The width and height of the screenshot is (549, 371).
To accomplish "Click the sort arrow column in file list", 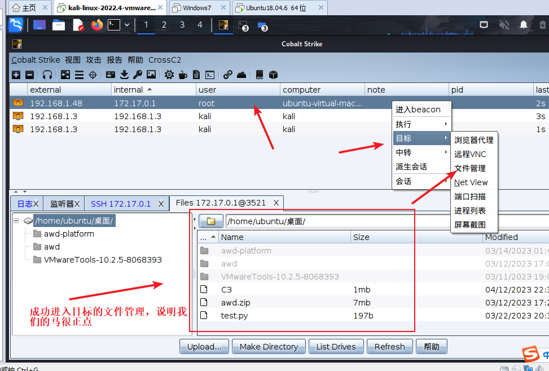I will point(208,237).
